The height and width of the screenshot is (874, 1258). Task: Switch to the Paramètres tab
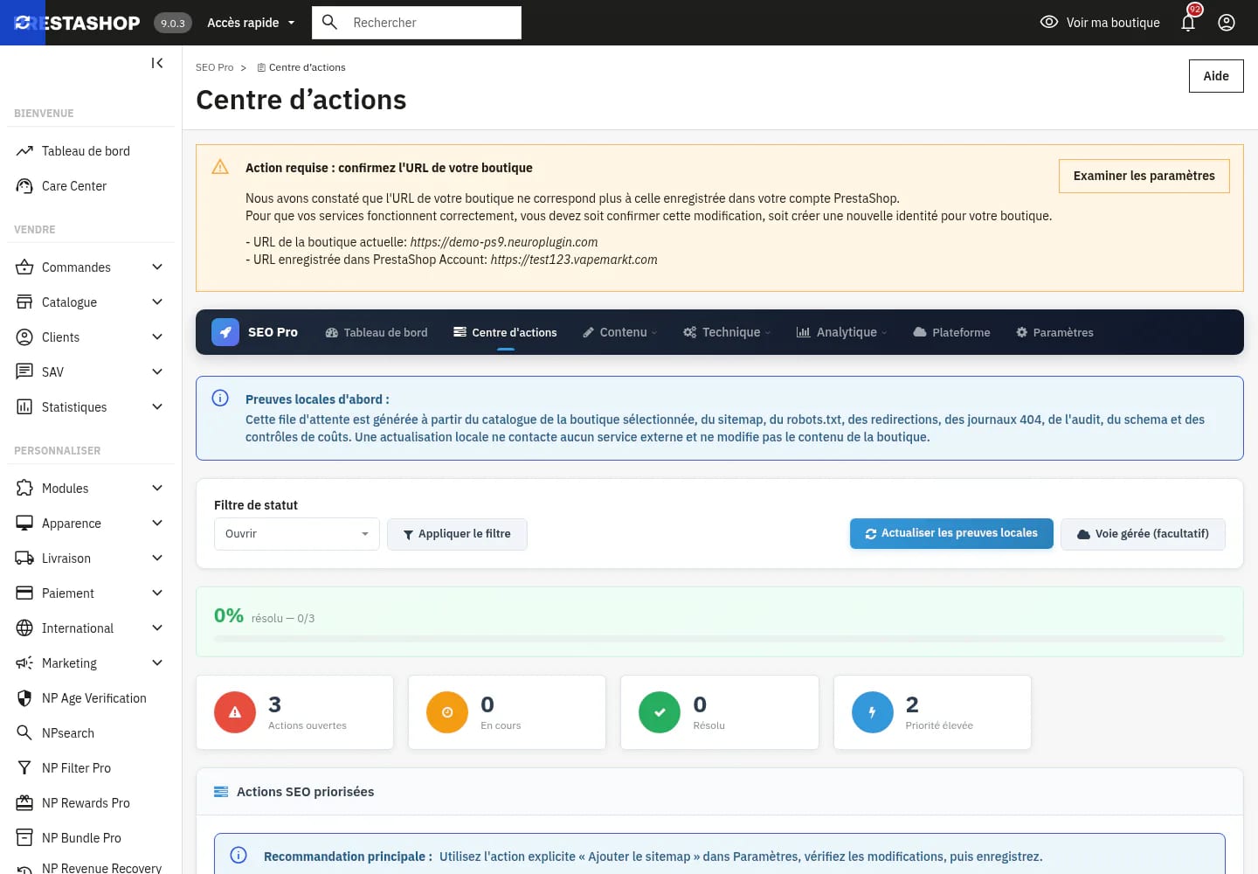click(1054, 332)
